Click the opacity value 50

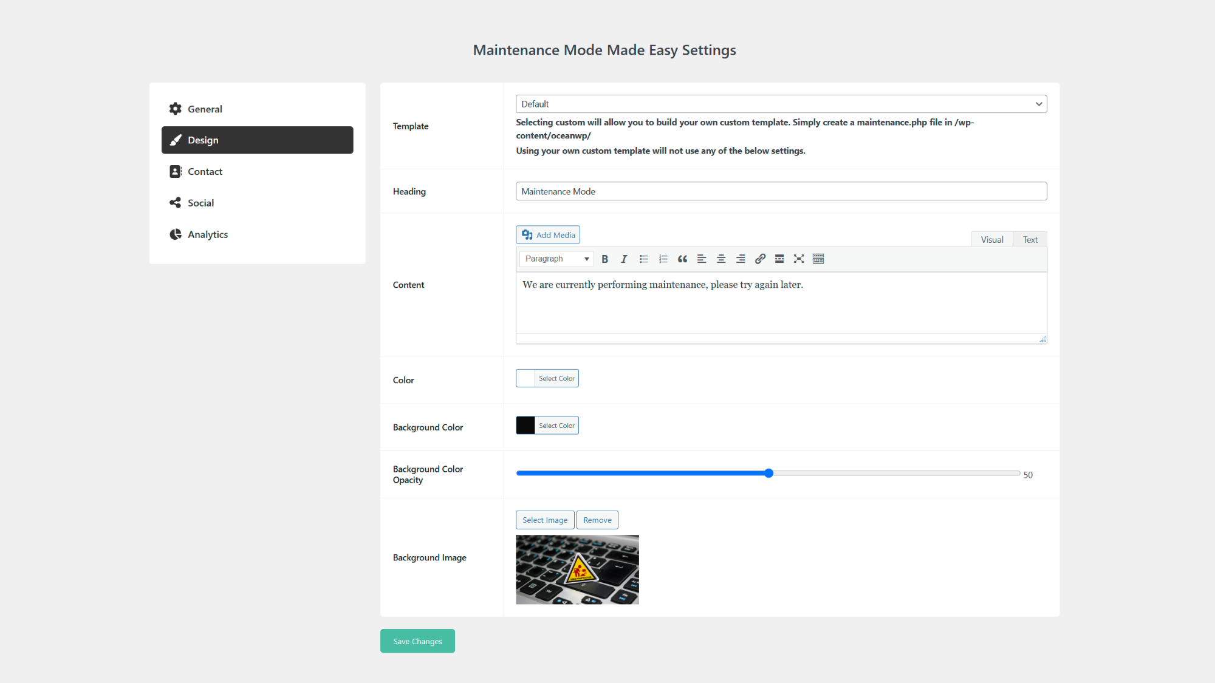click(x=1028, y=475)
